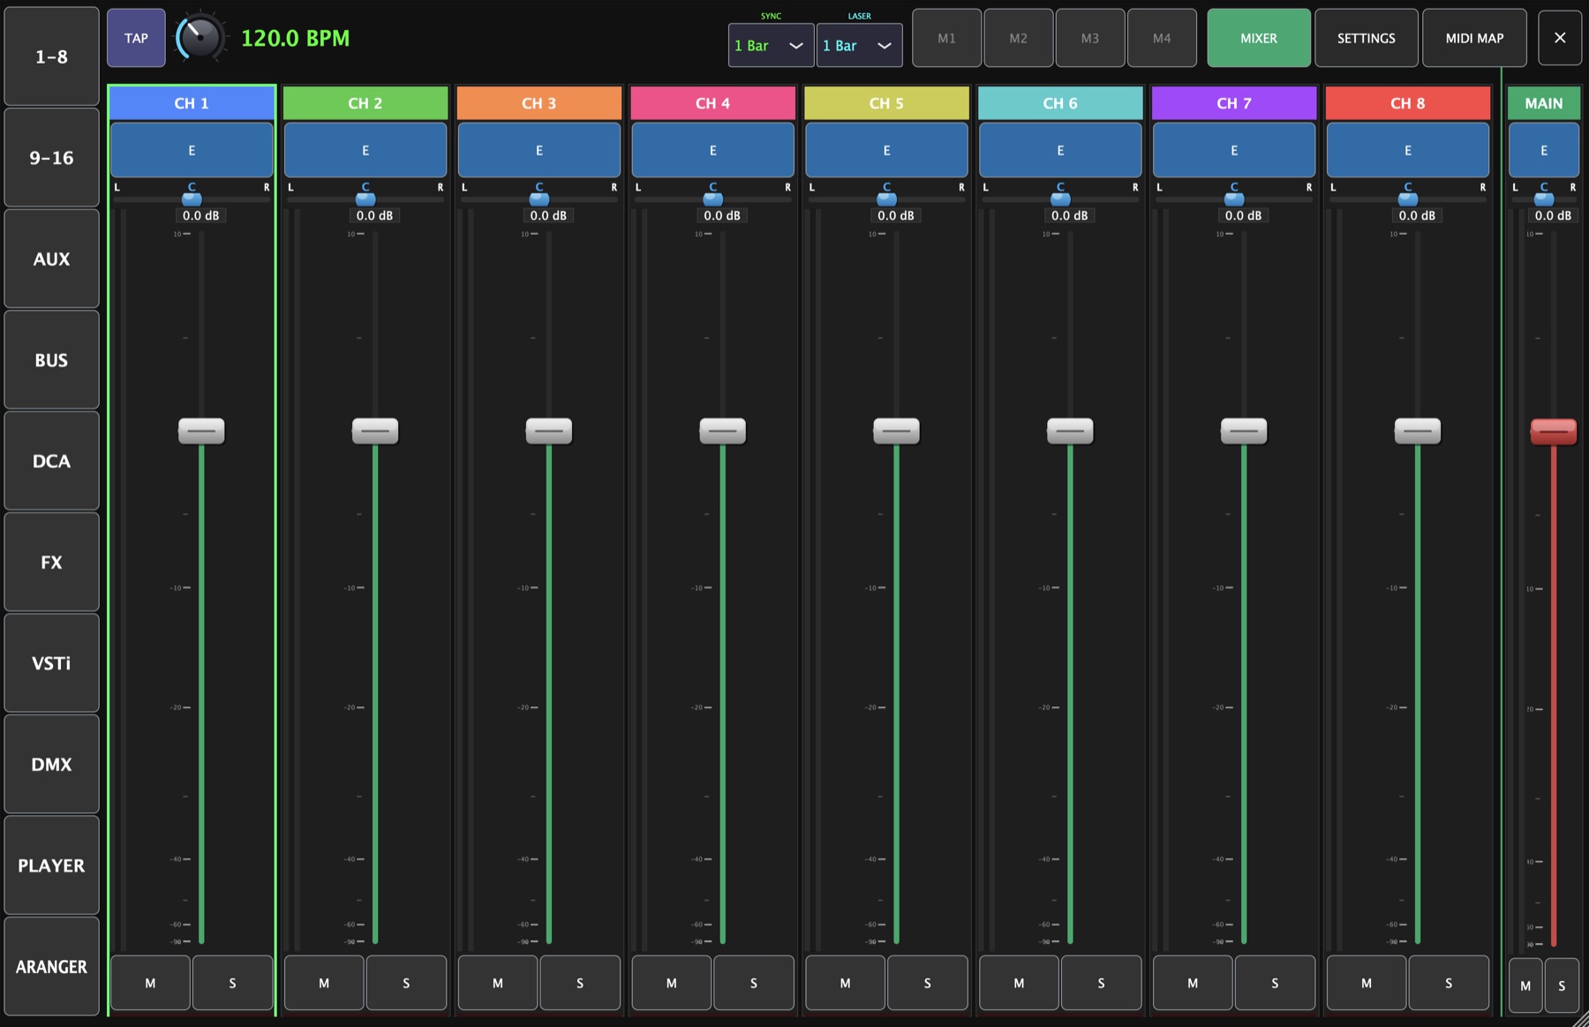This screenshot has width=1589, height=1027.
Task: Select the CH 1 blue header
Action: pyautogui.click(x=192, y=103)
